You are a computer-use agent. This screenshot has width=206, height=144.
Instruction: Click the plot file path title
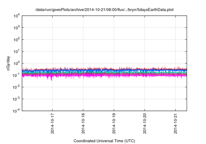104,10
